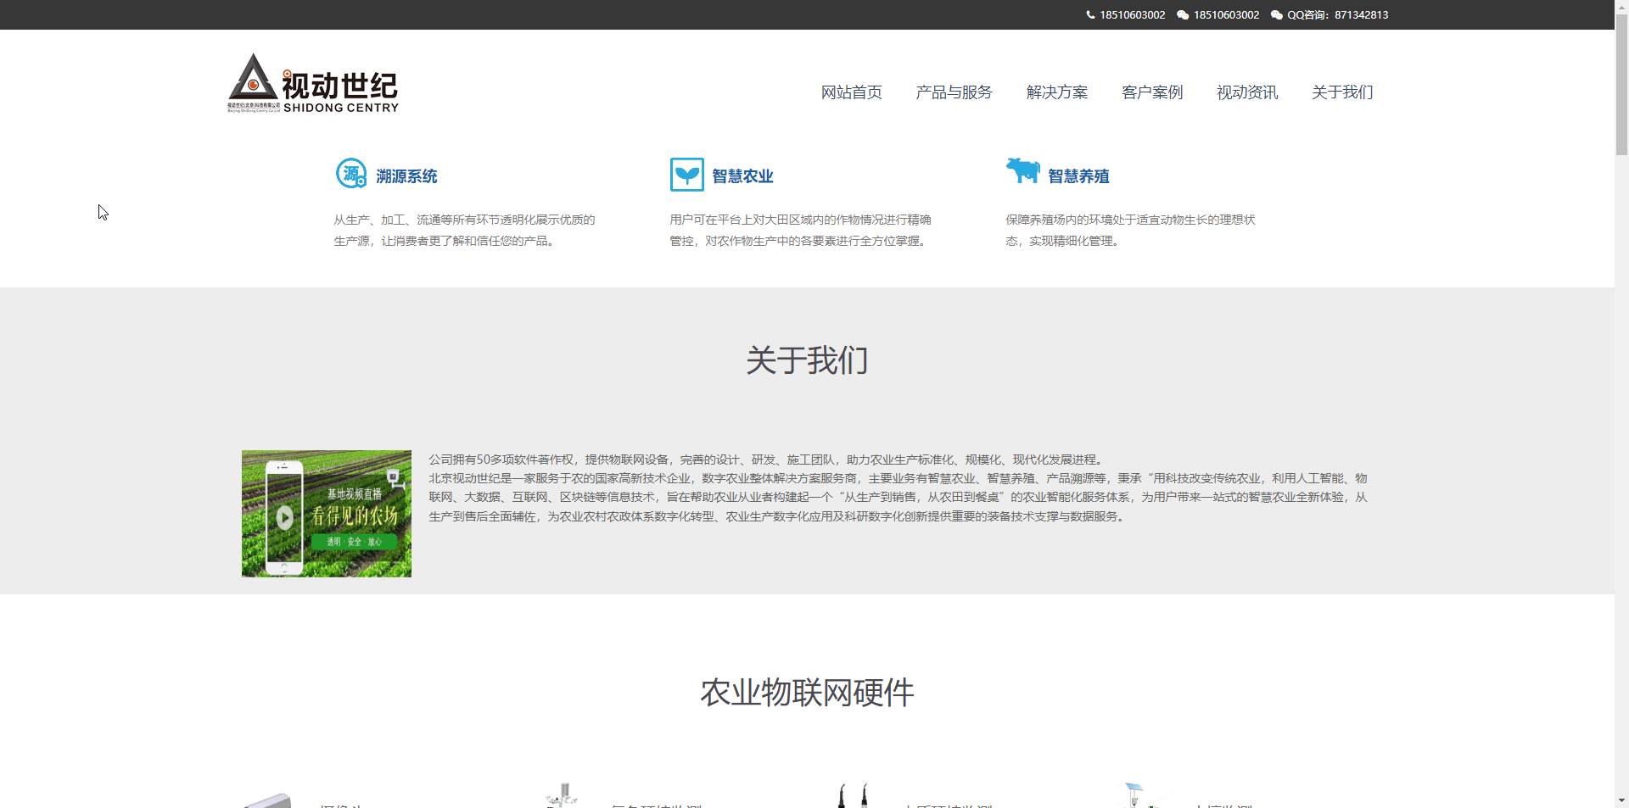
Task: Click the 智慧农业 plant icon
Action: [x=686, y=175]
